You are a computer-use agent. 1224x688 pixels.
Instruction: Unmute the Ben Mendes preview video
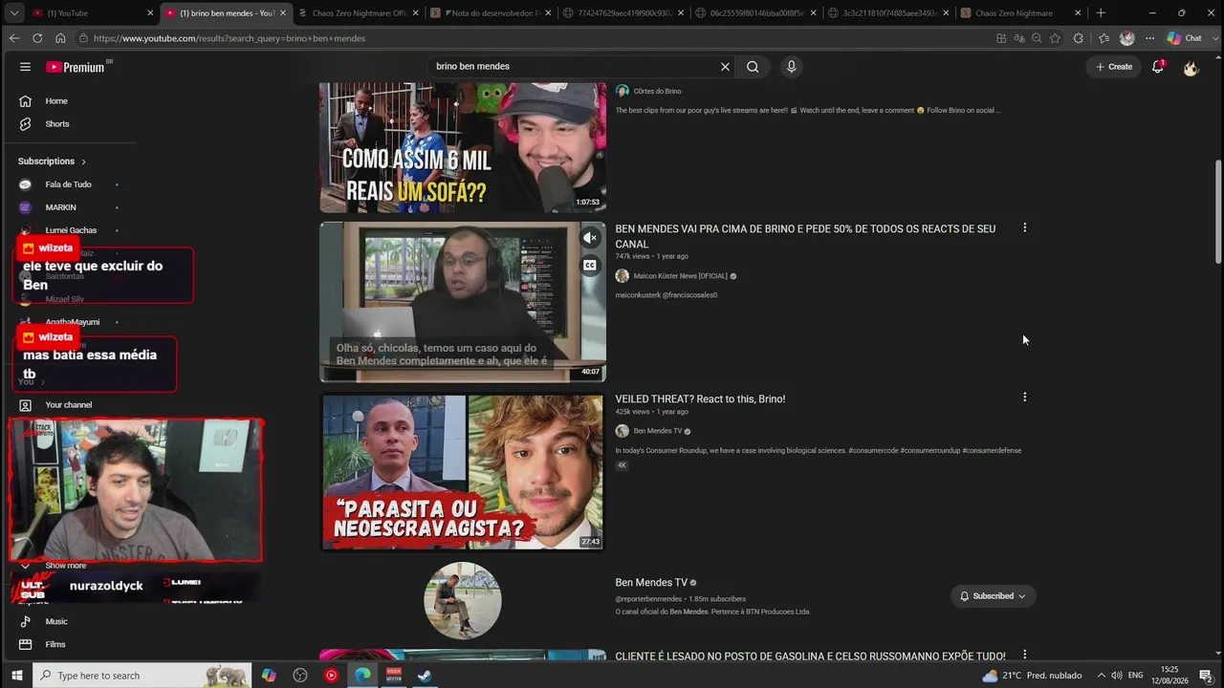coord(590,237)
